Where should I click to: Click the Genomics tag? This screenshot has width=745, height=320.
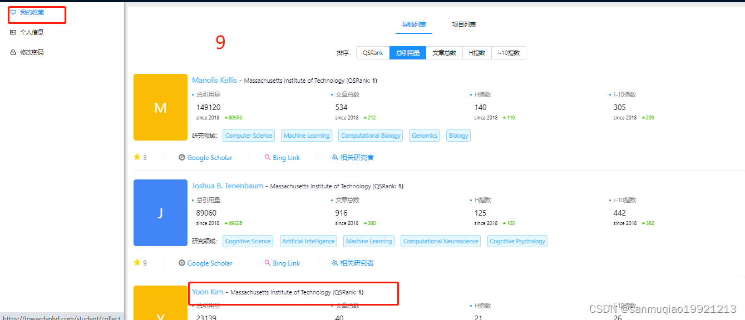tap(425, 136)
